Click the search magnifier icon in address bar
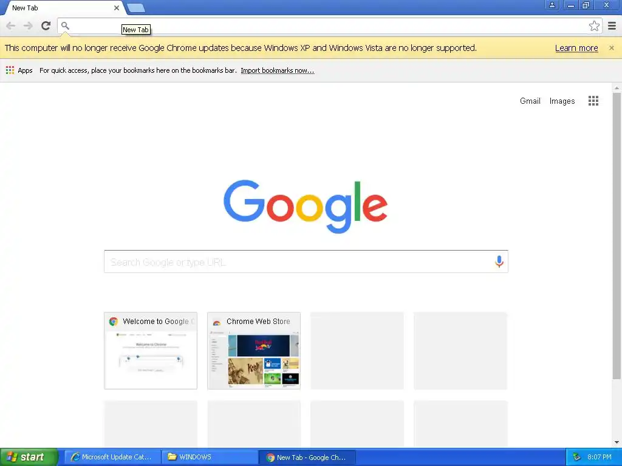The image size is (622, 466). point(65,25)
